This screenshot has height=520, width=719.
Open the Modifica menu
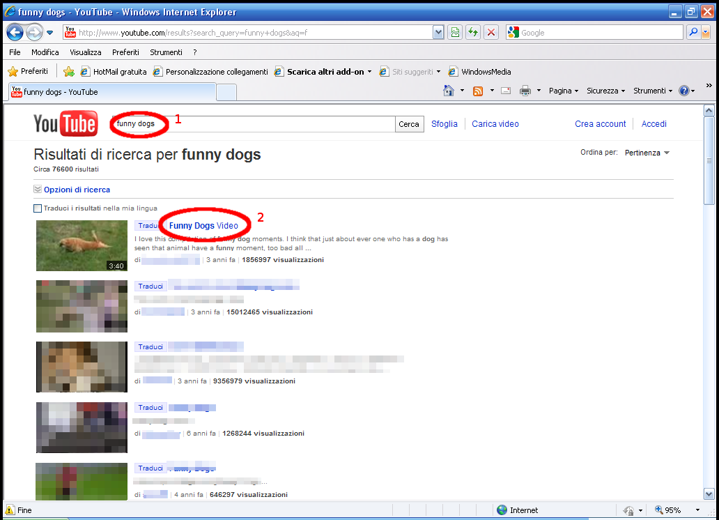45,52
